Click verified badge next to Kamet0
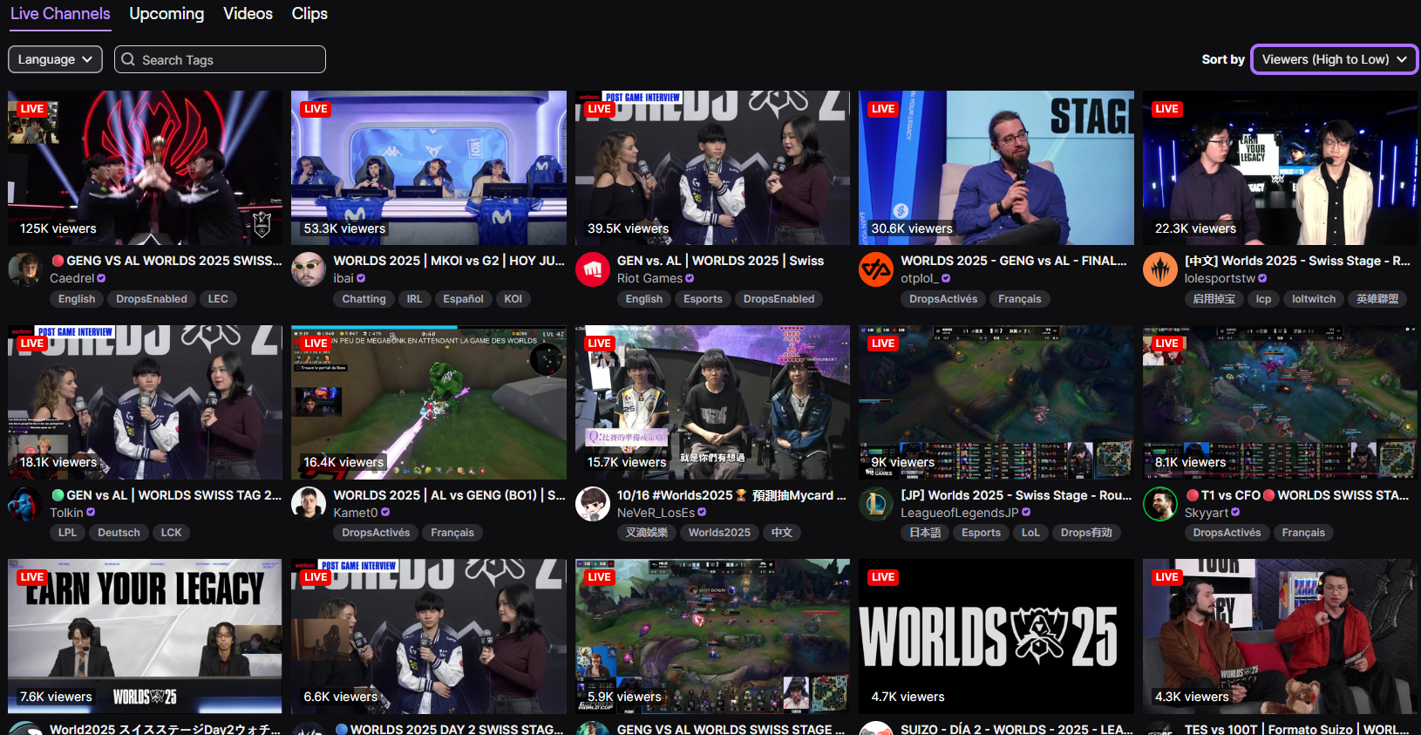Viewport: 1421px width, 735px height. tap(385, 513)
